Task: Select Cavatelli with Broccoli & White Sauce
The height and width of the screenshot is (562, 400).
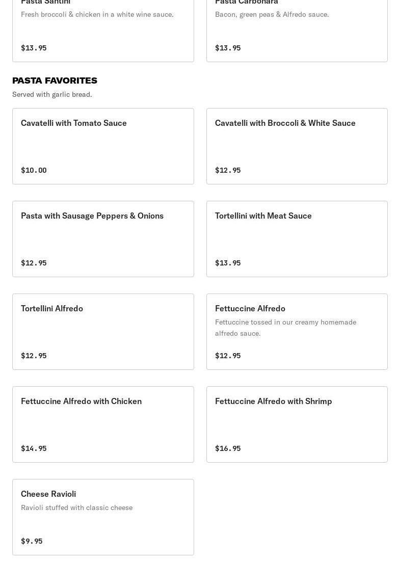Action: click(x=297, y=146)
